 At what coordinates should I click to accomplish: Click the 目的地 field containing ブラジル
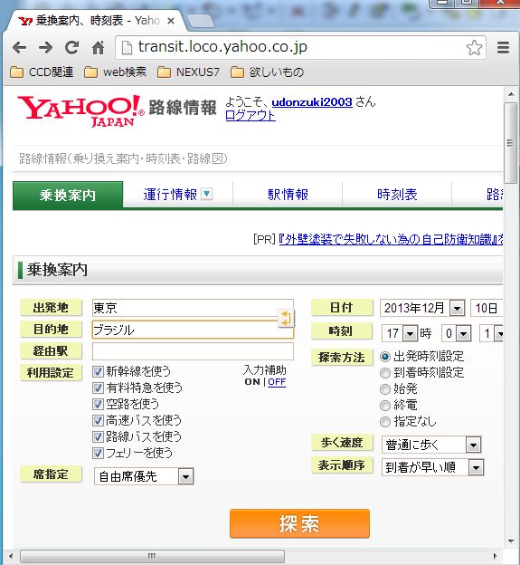click(x=193, y=330)
